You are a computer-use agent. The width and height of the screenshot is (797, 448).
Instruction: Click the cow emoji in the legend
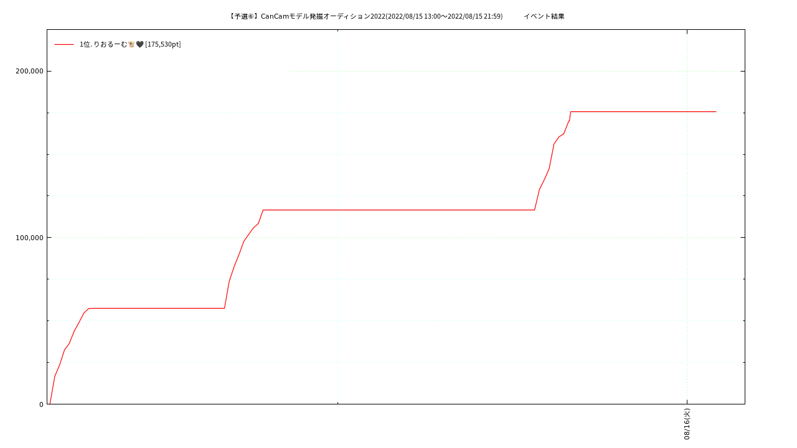(131, 44)
